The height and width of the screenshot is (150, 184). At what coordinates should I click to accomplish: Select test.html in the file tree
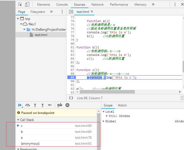(x=41, y=35)
